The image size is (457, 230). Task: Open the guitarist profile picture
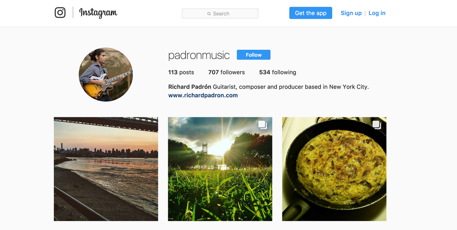point(106,75)
